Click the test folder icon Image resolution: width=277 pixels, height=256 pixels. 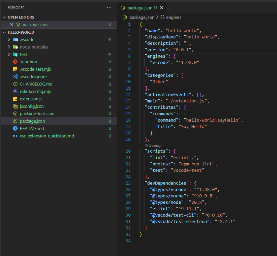click(15, 54)
